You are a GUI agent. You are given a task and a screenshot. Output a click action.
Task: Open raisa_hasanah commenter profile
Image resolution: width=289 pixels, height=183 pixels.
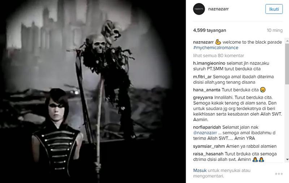[x=208, y=154]
